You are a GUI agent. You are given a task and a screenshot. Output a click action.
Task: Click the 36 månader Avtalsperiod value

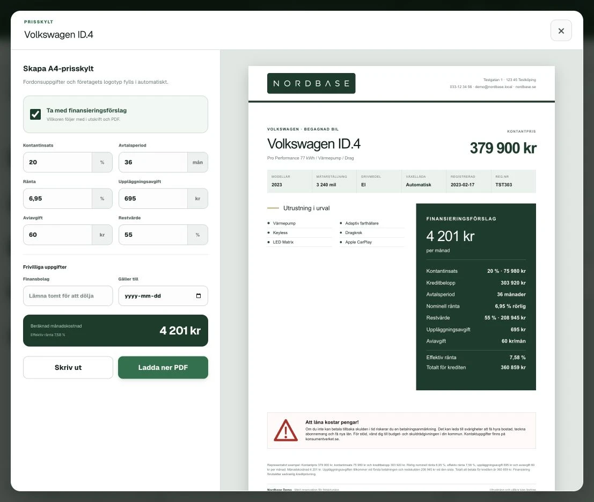[511, 294]
